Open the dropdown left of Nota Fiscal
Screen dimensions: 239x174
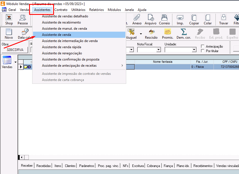coord(131,50)
